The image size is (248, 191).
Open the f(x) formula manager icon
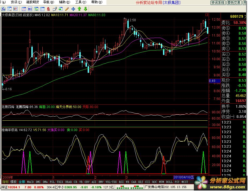point(3,9)
